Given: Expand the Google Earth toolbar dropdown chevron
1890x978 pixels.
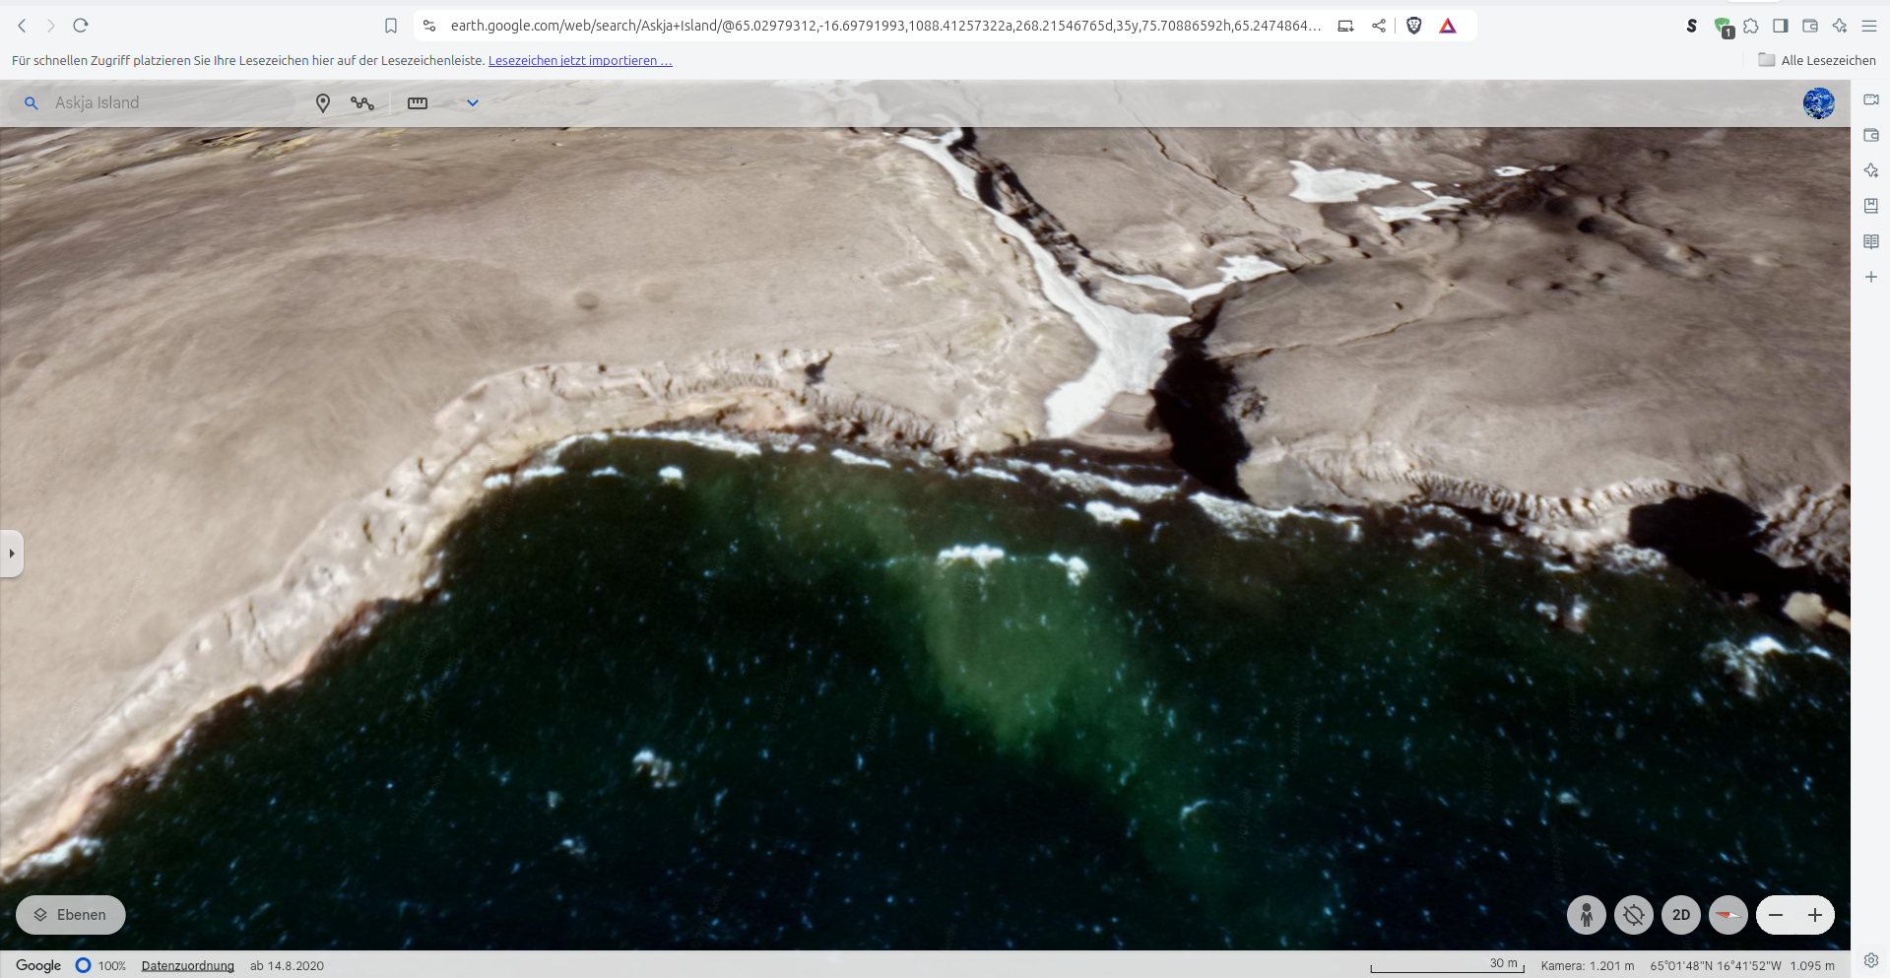Looking at the screenshot, I should 473,102.
